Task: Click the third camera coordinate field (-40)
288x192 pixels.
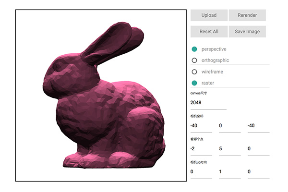Action: [258, 126]
